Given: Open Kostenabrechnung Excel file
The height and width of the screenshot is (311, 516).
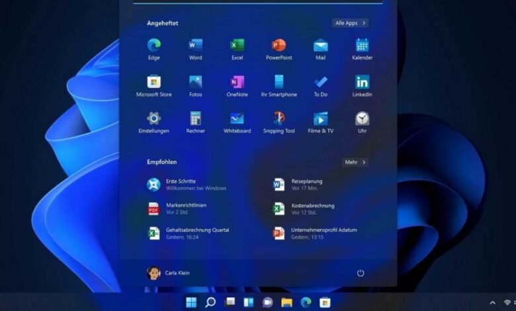Looking at the screenshot, I should coord(304,208).
